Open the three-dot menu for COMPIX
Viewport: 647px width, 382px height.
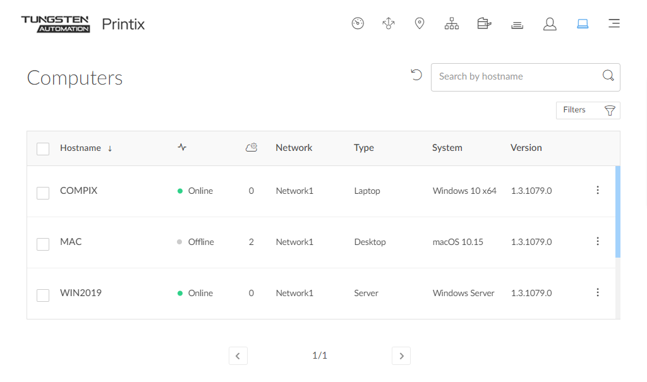(x=598, y=190)
